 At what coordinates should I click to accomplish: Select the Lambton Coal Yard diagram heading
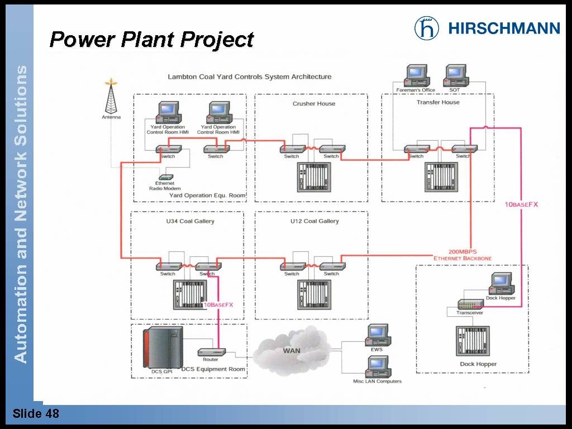pyautogui.click(x=249, y=77)
